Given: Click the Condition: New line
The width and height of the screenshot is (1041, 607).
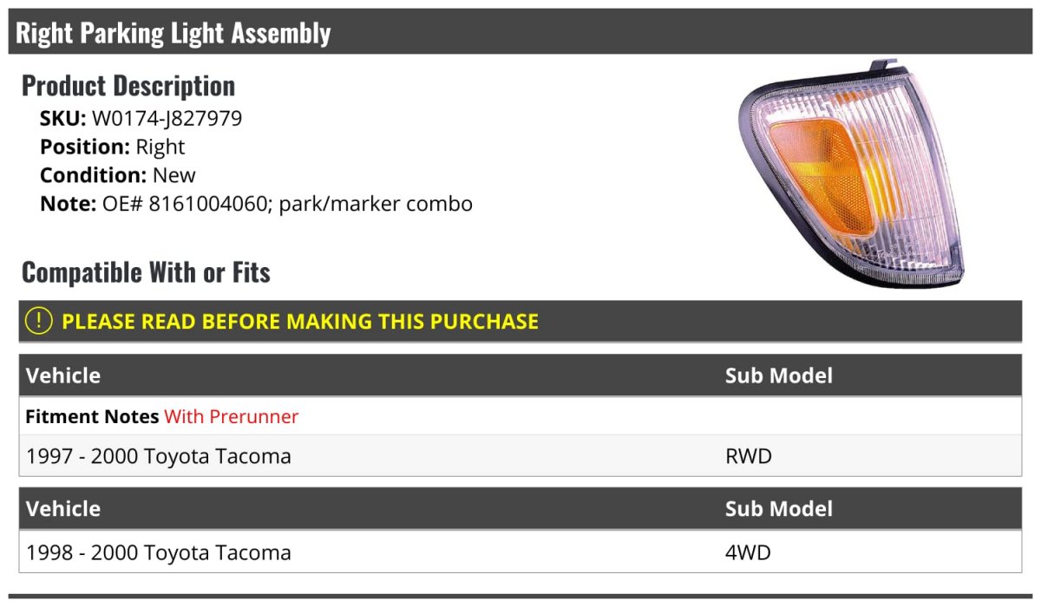Looking at the screenshot, I should coord(118,175).
